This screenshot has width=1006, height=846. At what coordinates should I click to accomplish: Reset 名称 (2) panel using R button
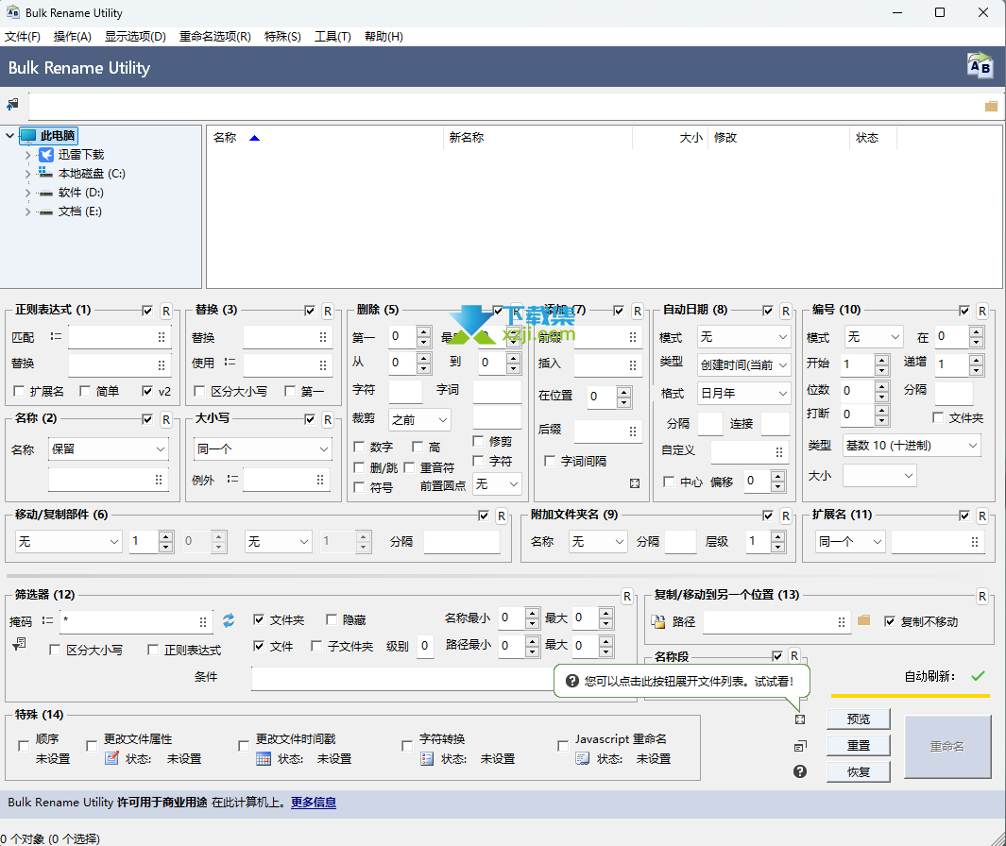pos(166,419)
